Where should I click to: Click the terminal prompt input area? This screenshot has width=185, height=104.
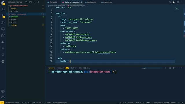tap(116, 72)
